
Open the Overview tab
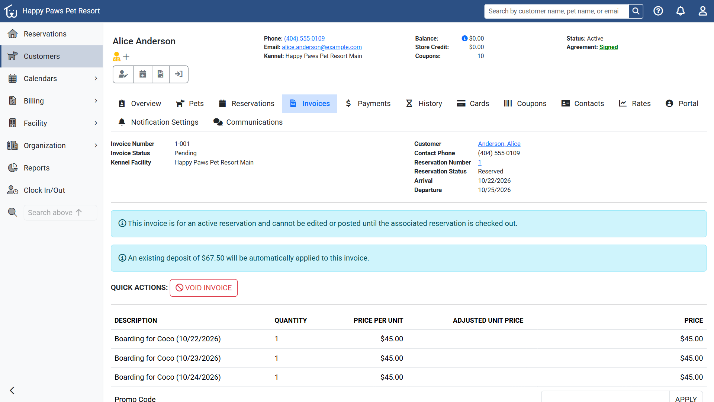139,103
